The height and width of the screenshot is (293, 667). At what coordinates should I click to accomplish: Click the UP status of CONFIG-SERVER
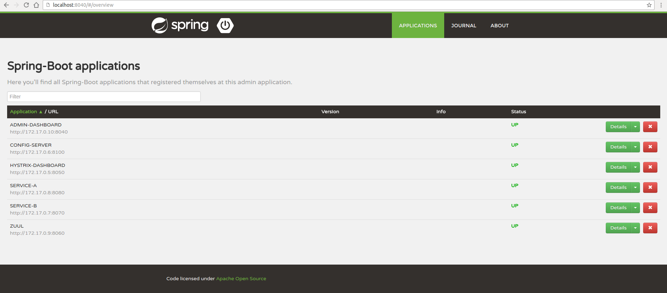(x=515, y=145)
